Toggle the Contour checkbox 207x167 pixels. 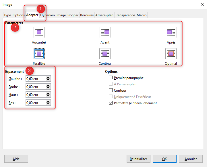[x=111, y=91]
